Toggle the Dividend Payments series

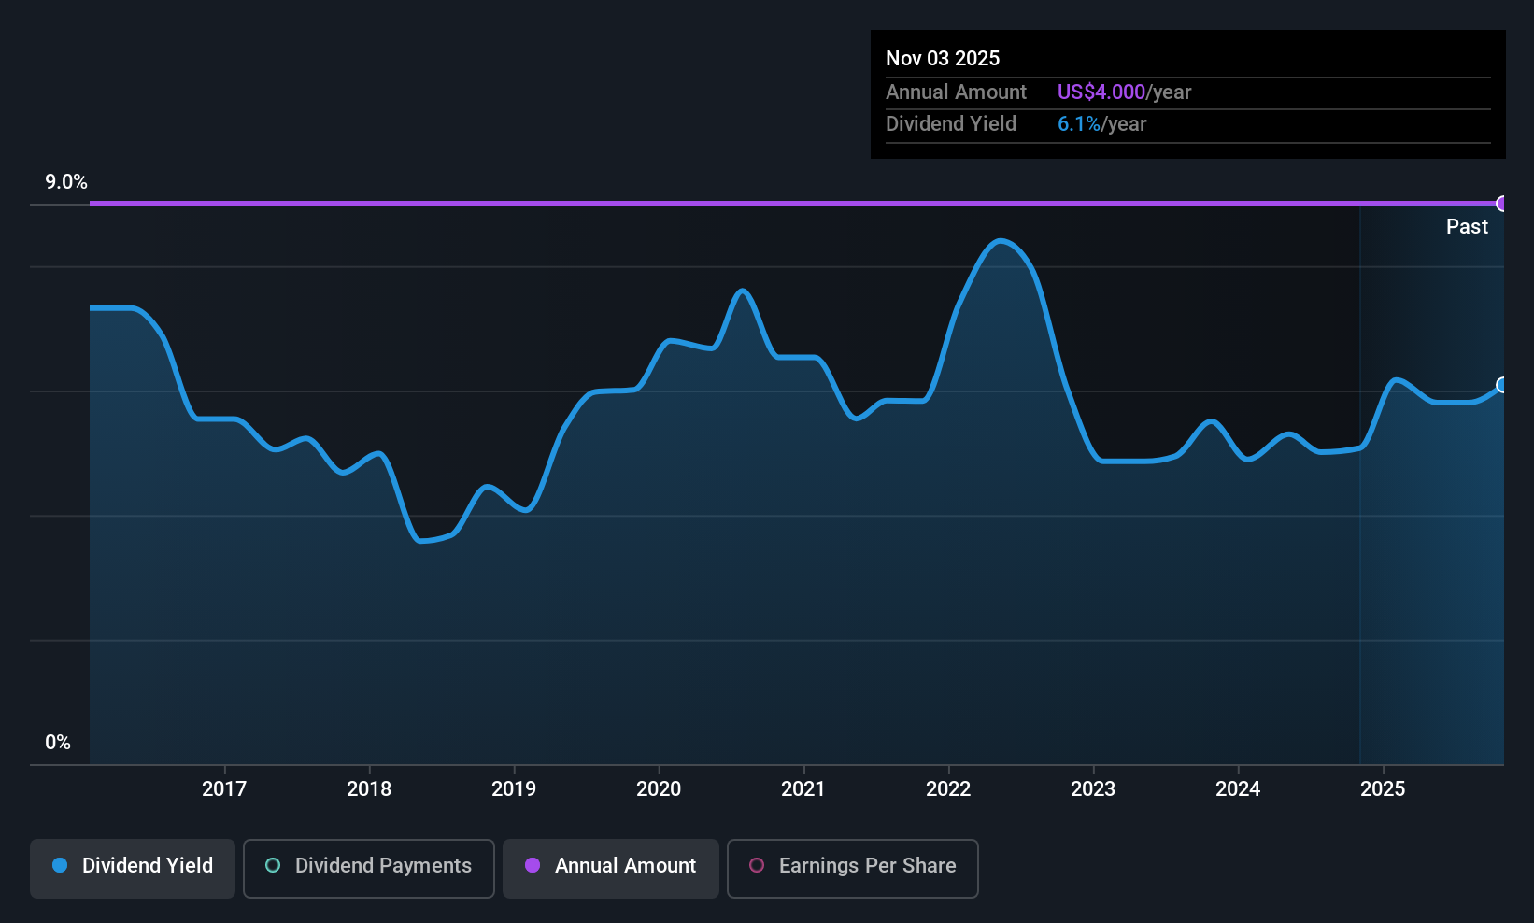(369, 869)
